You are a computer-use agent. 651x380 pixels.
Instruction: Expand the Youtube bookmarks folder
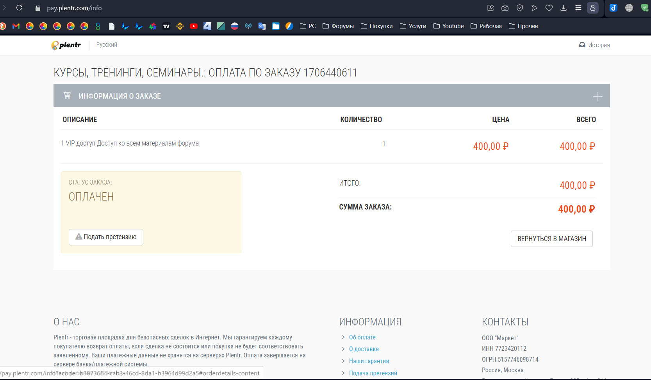tap(449, 26)
